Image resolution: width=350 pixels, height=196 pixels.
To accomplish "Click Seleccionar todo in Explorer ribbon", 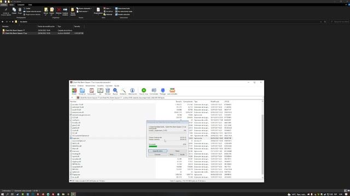I will pos(122,9).
